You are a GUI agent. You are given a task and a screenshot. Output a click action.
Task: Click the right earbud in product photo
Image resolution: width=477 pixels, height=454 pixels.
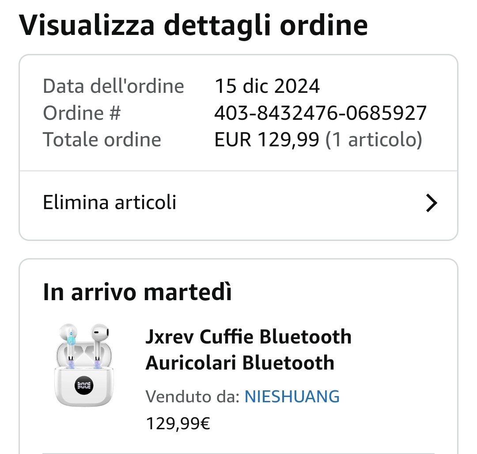[99, 345]
